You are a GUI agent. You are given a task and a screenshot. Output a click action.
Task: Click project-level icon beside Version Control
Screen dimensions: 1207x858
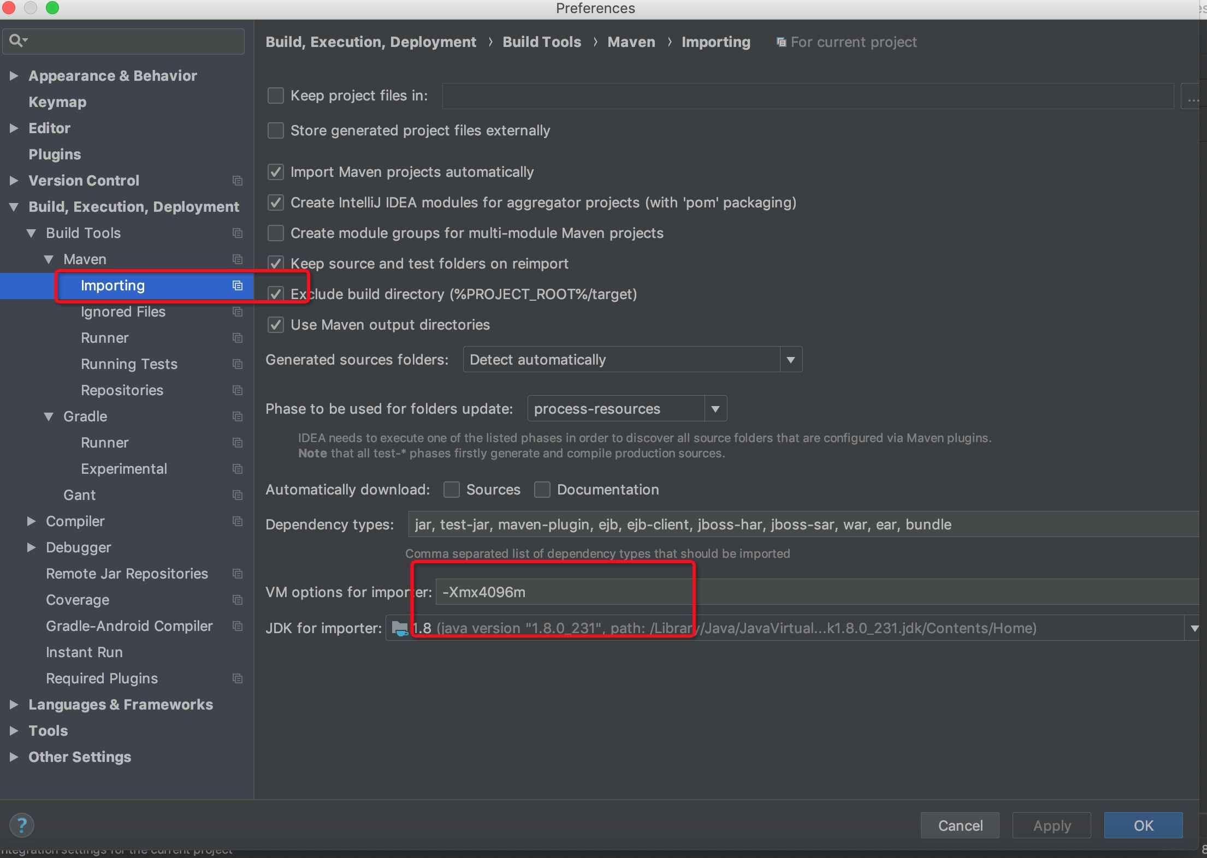(238, 181)
